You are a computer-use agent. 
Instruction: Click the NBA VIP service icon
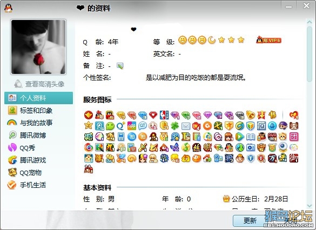coord(164,115)
